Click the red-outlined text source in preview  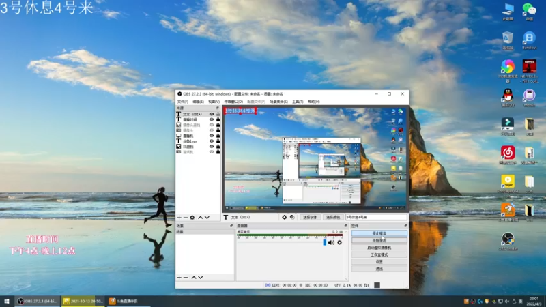[x=240, y=111]
